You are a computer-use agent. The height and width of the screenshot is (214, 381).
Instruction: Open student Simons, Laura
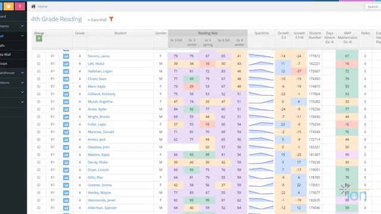[99, 56]
